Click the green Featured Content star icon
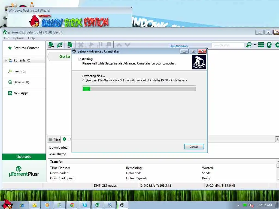Image resolution: width=279 pixels, height=209 pixels. pyautogui.click(x=10, y=48)
